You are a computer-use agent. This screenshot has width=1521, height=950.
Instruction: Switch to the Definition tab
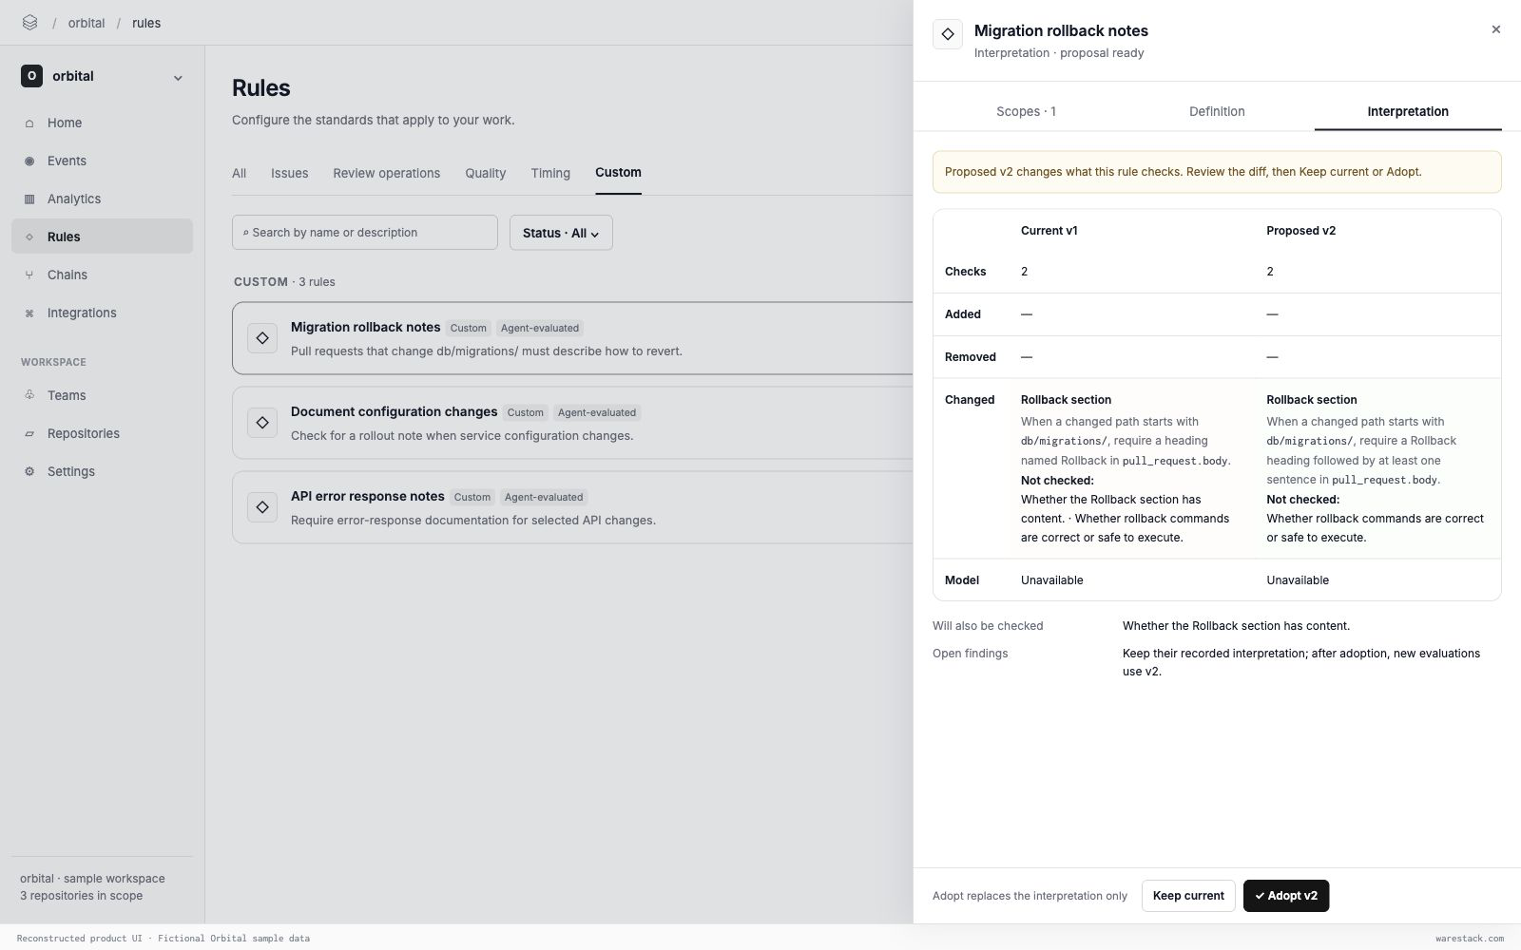(x=1217, y=112)
